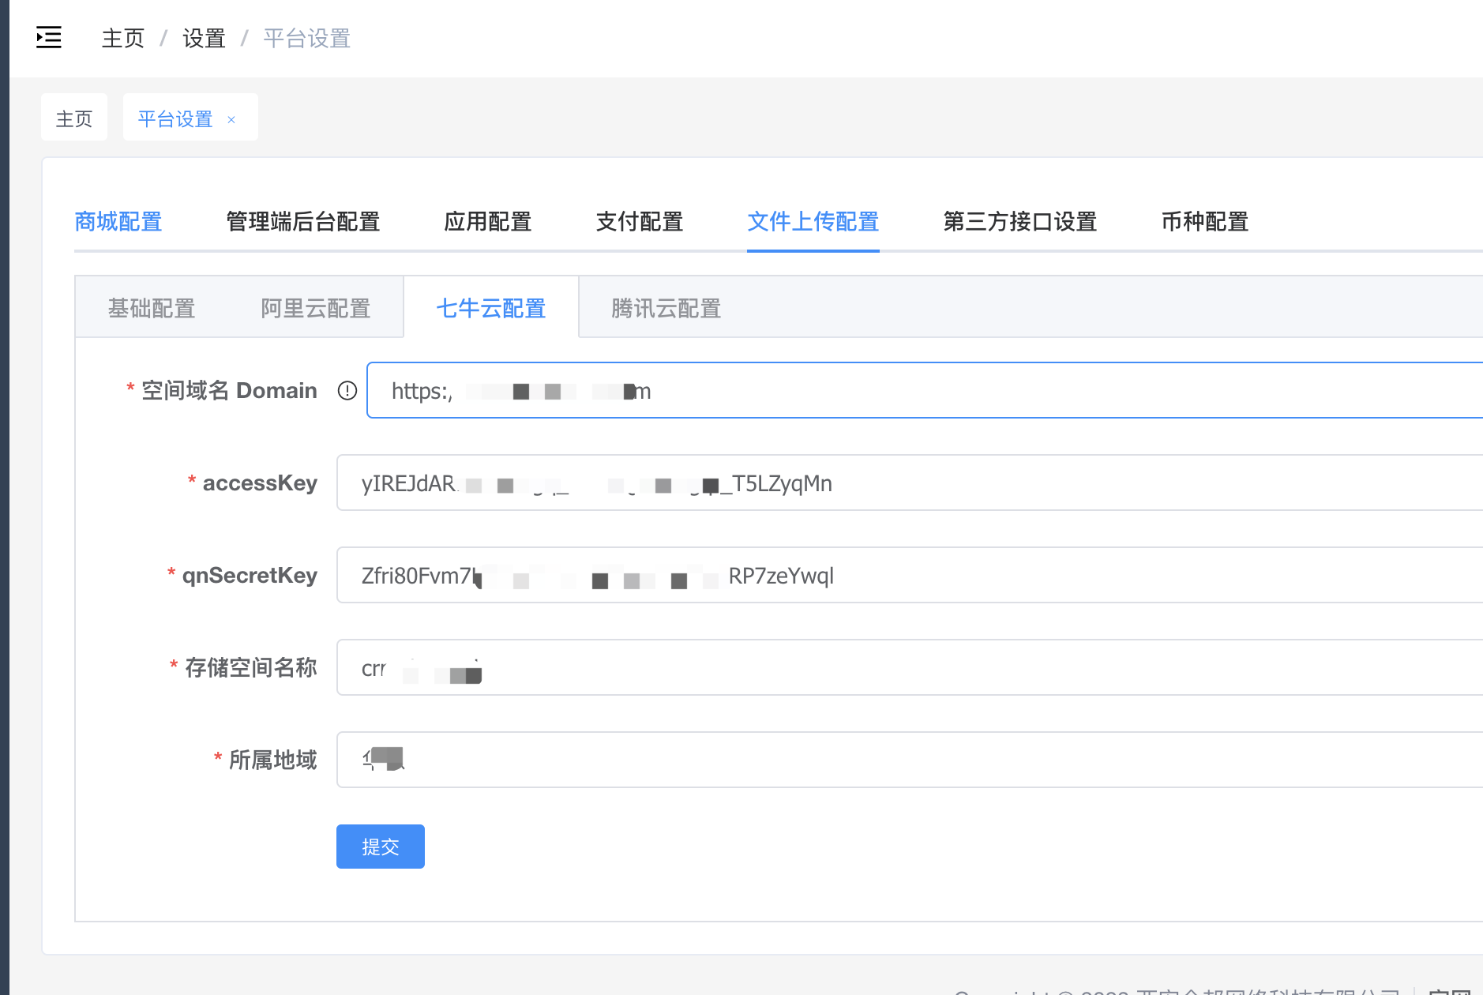Switch to the 商城配置 tab

tap(118, 222)
